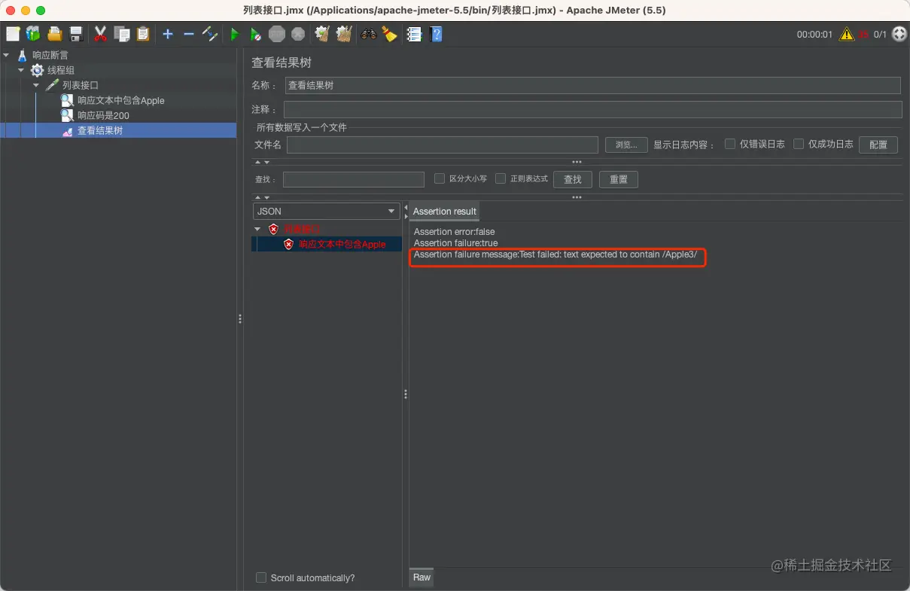
Task: Click the failed shield icon beside 响应文本中包含Apple result
Action: 288,244
